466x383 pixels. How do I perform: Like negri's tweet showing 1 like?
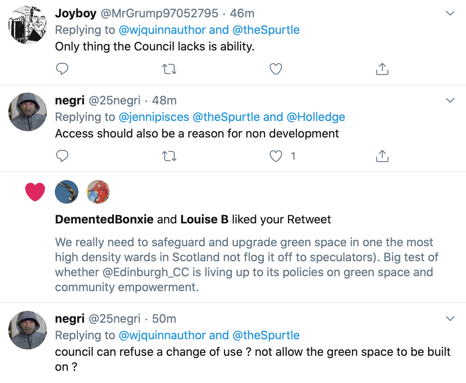[276, 156]
